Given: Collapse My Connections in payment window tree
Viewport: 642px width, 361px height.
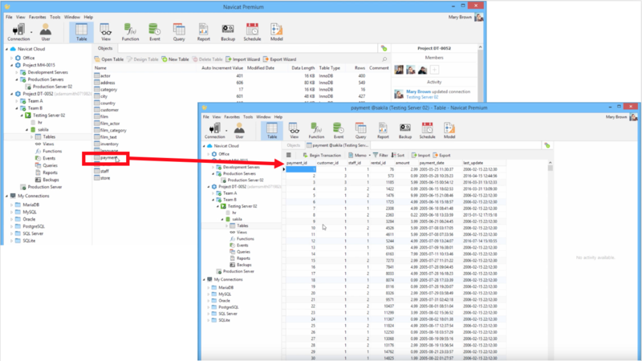Looking at the screenshot, I should [205, 279].
